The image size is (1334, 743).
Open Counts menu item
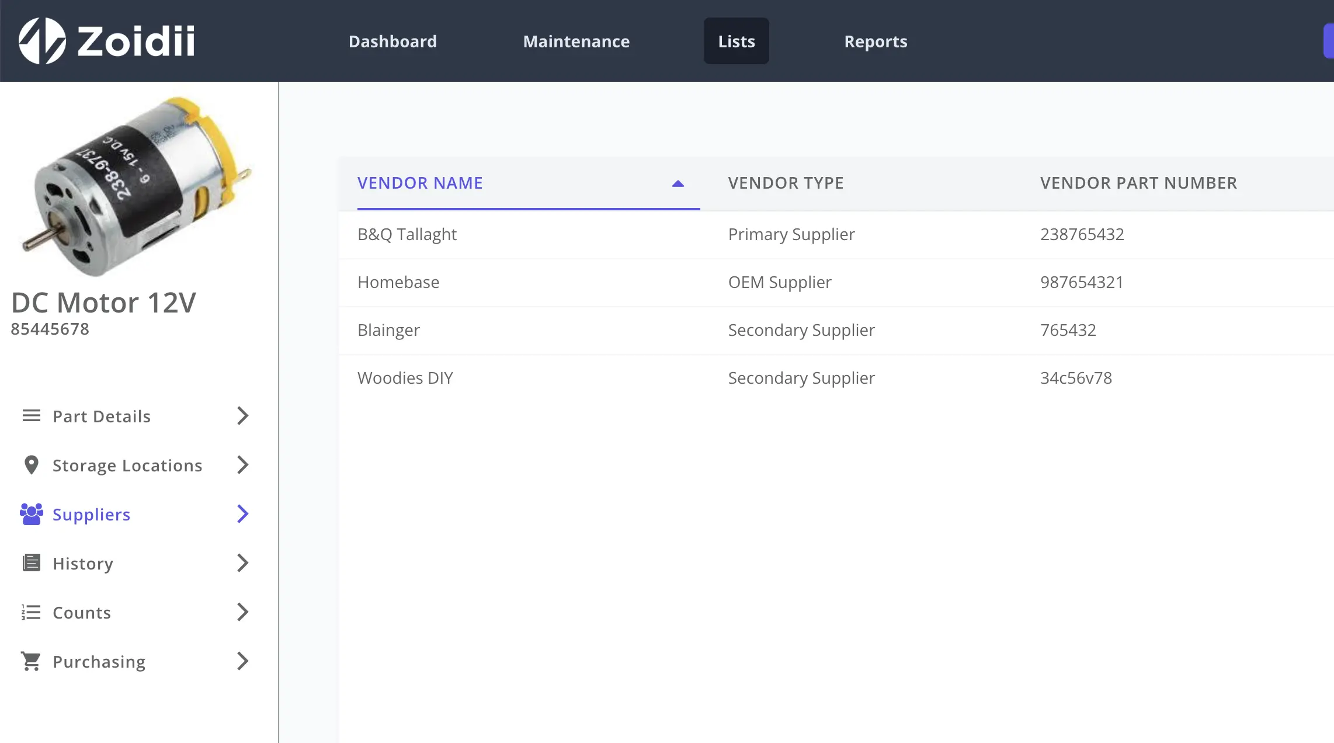point(136,612)
